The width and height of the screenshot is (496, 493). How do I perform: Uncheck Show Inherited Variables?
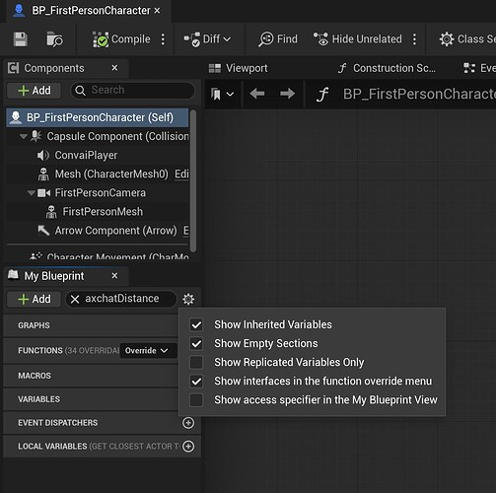(196, 324)
